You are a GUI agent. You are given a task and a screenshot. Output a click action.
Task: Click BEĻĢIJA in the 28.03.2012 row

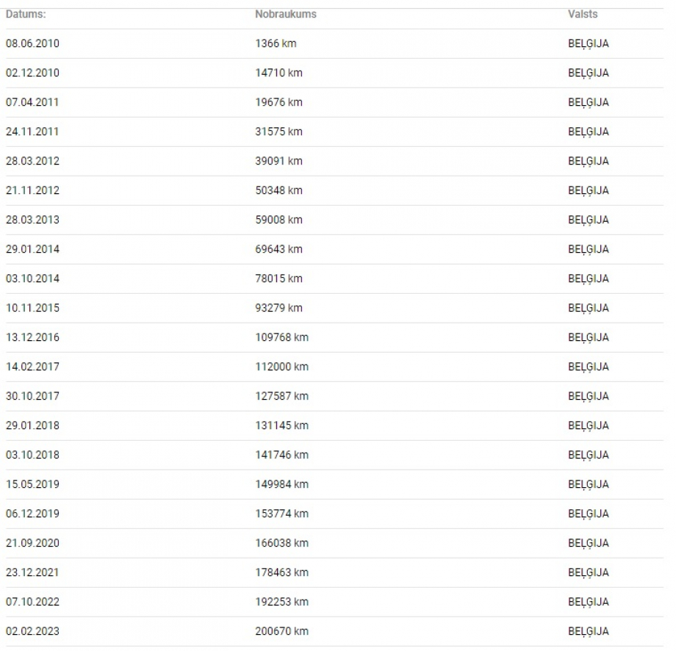[x=588, y=161]
